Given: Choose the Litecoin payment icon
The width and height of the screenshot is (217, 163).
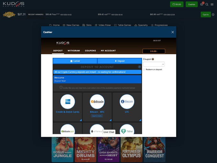Looking at the screenshot, I should (127, 102).
